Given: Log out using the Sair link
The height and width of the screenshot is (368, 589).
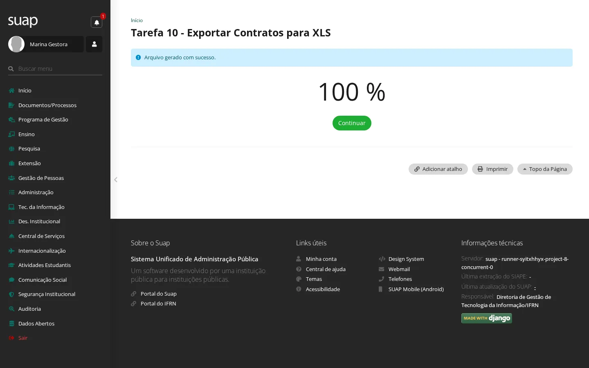Looking at the screenshot, I should 23,338.
